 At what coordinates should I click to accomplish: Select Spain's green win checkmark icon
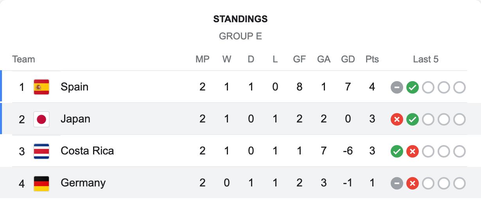pyautogui.click(x=412, y=87)
